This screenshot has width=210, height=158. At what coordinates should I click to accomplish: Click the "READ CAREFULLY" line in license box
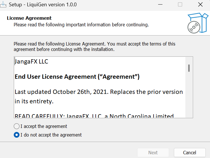(x=94, y=116)
